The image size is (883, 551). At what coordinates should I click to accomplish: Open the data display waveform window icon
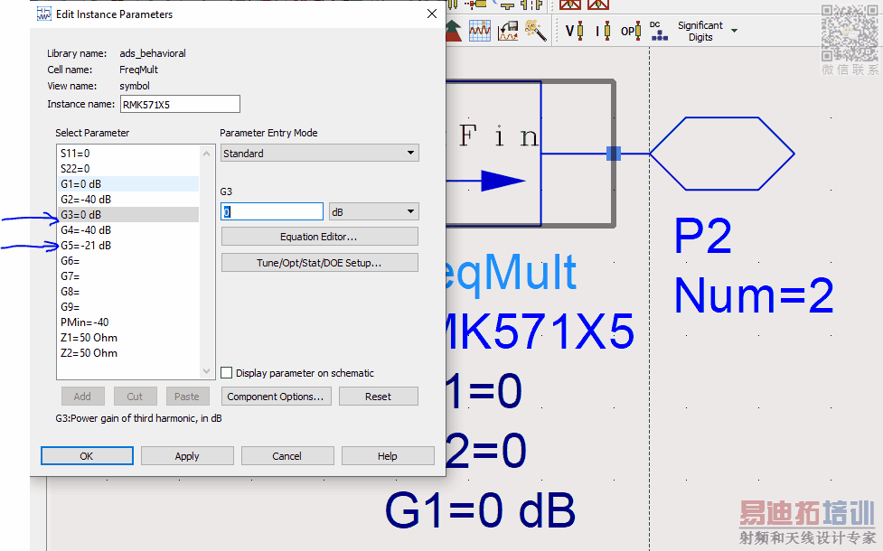pyautogui.click(x=480, y=31)
